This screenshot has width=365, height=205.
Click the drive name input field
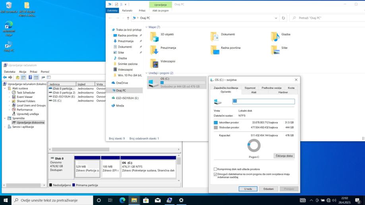(x=263, y=101)
